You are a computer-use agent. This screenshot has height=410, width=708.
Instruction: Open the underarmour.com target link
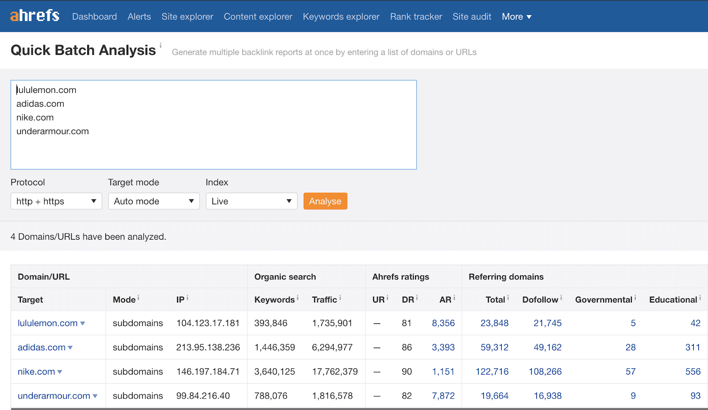54,396
